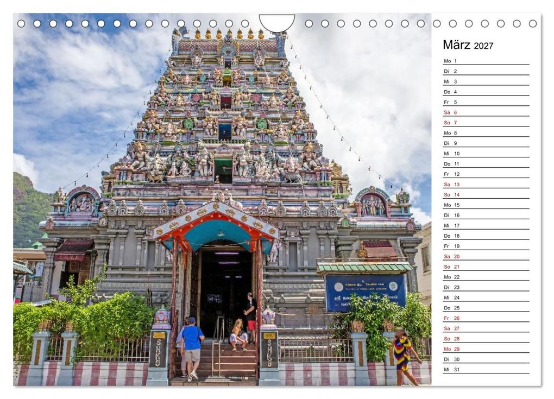Select the 'Do 18' calendar row
Viewport: 554px width, 399px height.
(x=486, y=236)
